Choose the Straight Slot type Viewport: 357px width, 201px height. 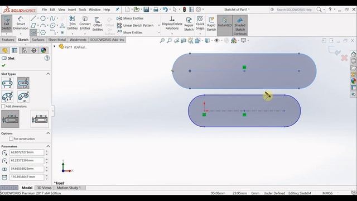tap(7, 83)
